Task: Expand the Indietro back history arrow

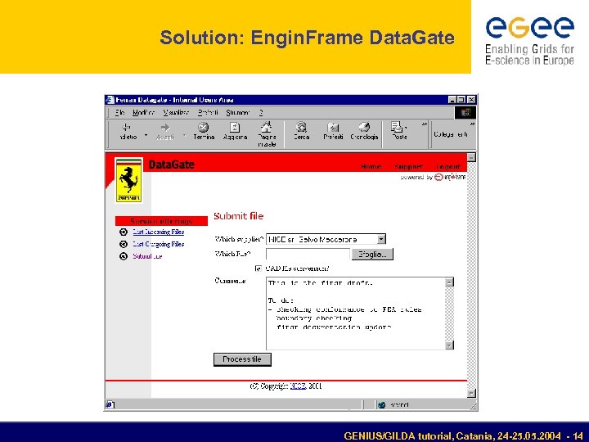Action: click(x=146, y=135)
